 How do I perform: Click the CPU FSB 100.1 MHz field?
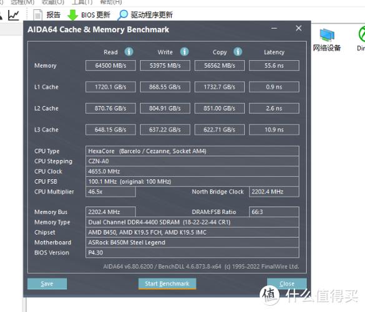pyautogui.click(x=192, y=182)
